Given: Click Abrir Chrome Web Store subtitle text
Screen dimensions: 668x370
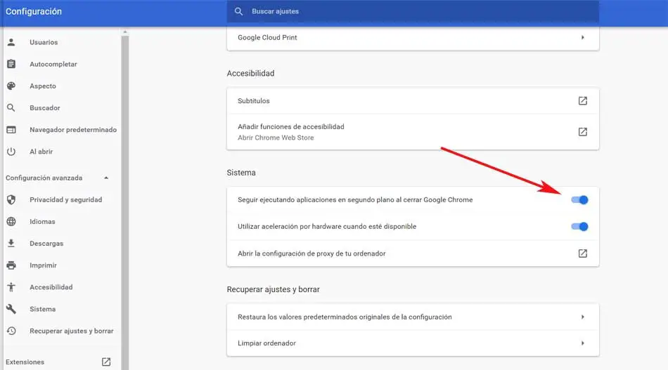Looking at the screenshot, I should 276,138.
